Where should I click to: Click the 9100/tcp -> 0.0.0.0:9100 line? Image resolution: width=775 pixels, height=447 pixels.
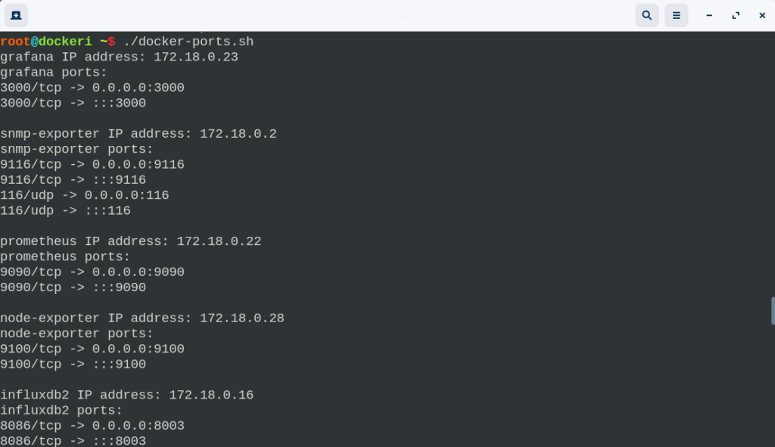click(92, 349)
